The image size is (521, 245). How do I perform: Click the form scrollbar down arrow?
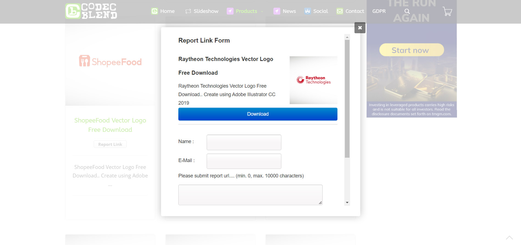(347, 203)
